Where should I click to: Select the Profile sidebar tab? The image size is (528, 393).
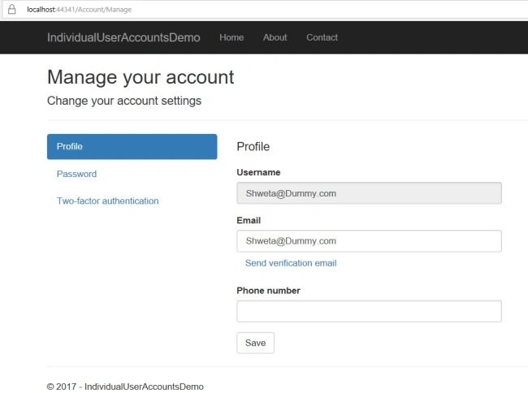(x=132, y=147)
